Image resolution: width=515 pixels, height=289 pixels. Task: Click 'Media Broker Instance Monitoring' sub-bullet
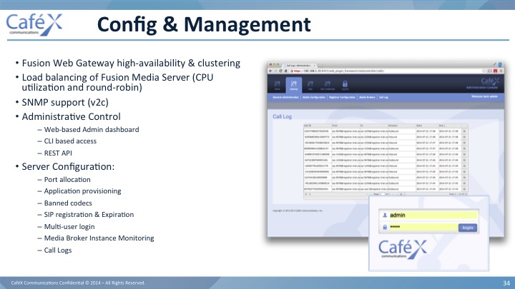(99, 238)
